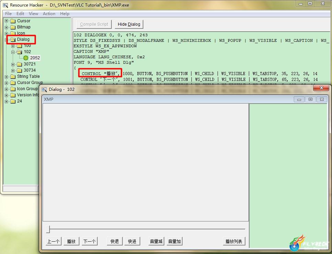Expand the Cursor tree node
Image resolution: width=332 pixels, height=254 pixels.
point(6,21)
